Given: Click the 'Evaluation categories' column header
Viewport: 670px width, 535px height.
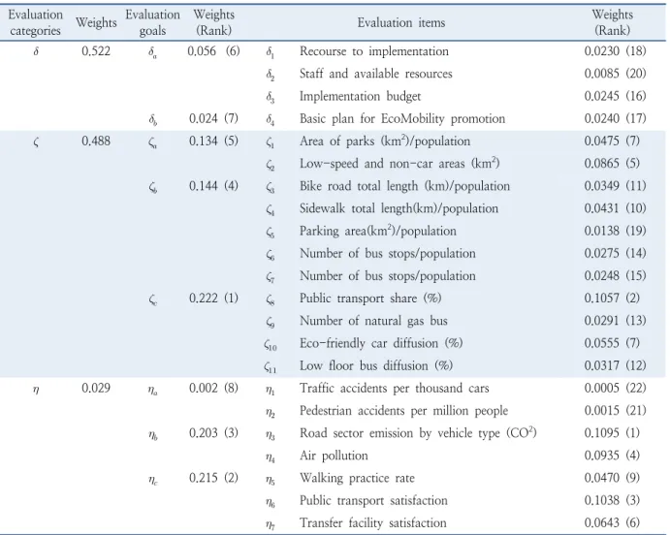Looking at the screenshot, I should [x=36, y=22].
